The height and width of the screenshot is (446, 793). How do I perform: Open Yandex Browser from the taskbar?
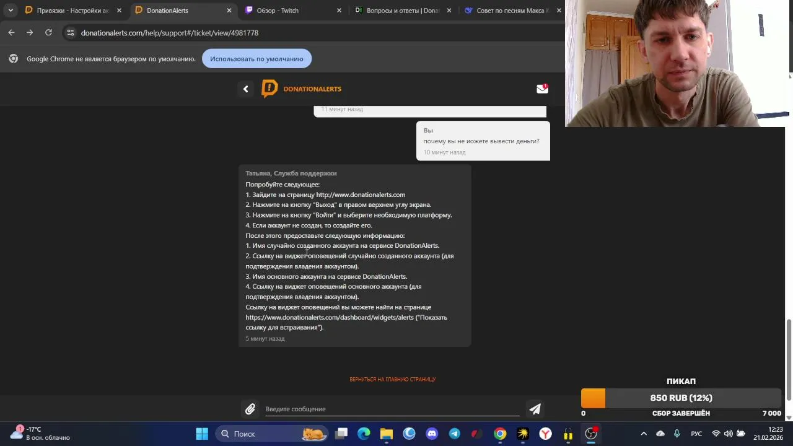click(x=545, y=434)
